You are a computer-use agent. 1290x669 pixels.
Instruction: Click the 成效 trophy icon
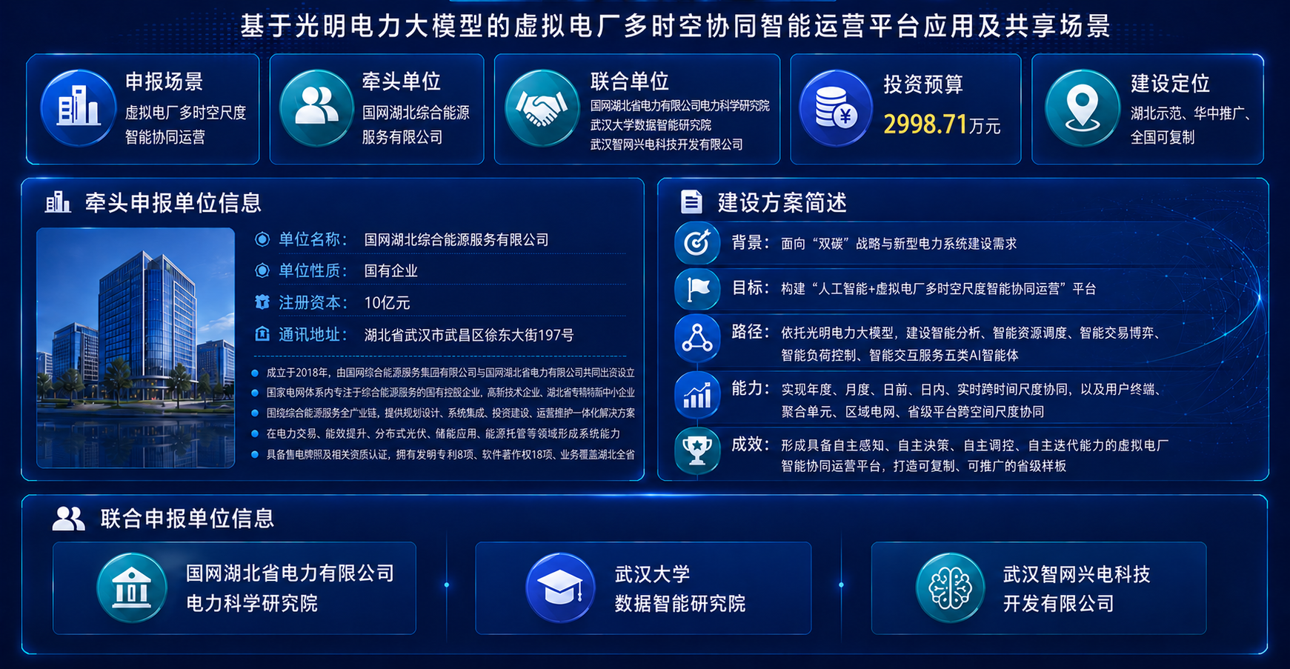pyautogui.click(x=697, y=450)
